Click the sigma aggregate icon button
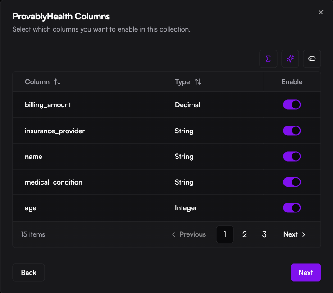Viewport: 333px width, 293px height. coord(268,59)
